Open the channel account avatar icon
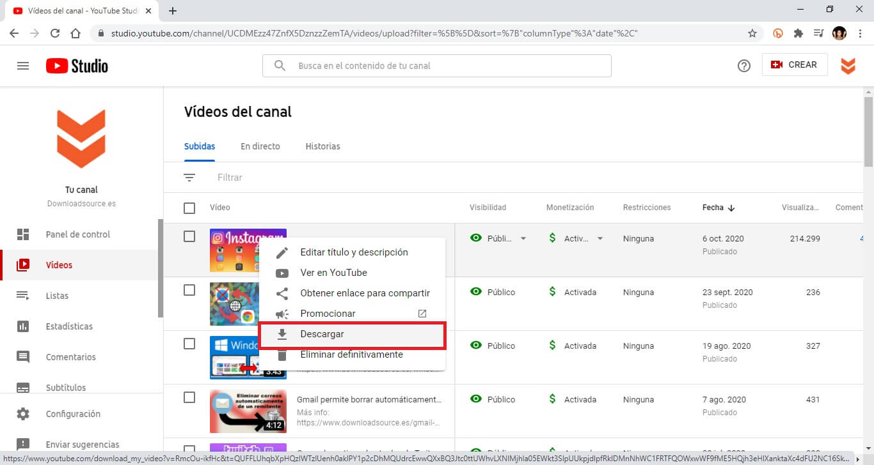Screen dimensions: 874x465 click(x=848, y=65)
